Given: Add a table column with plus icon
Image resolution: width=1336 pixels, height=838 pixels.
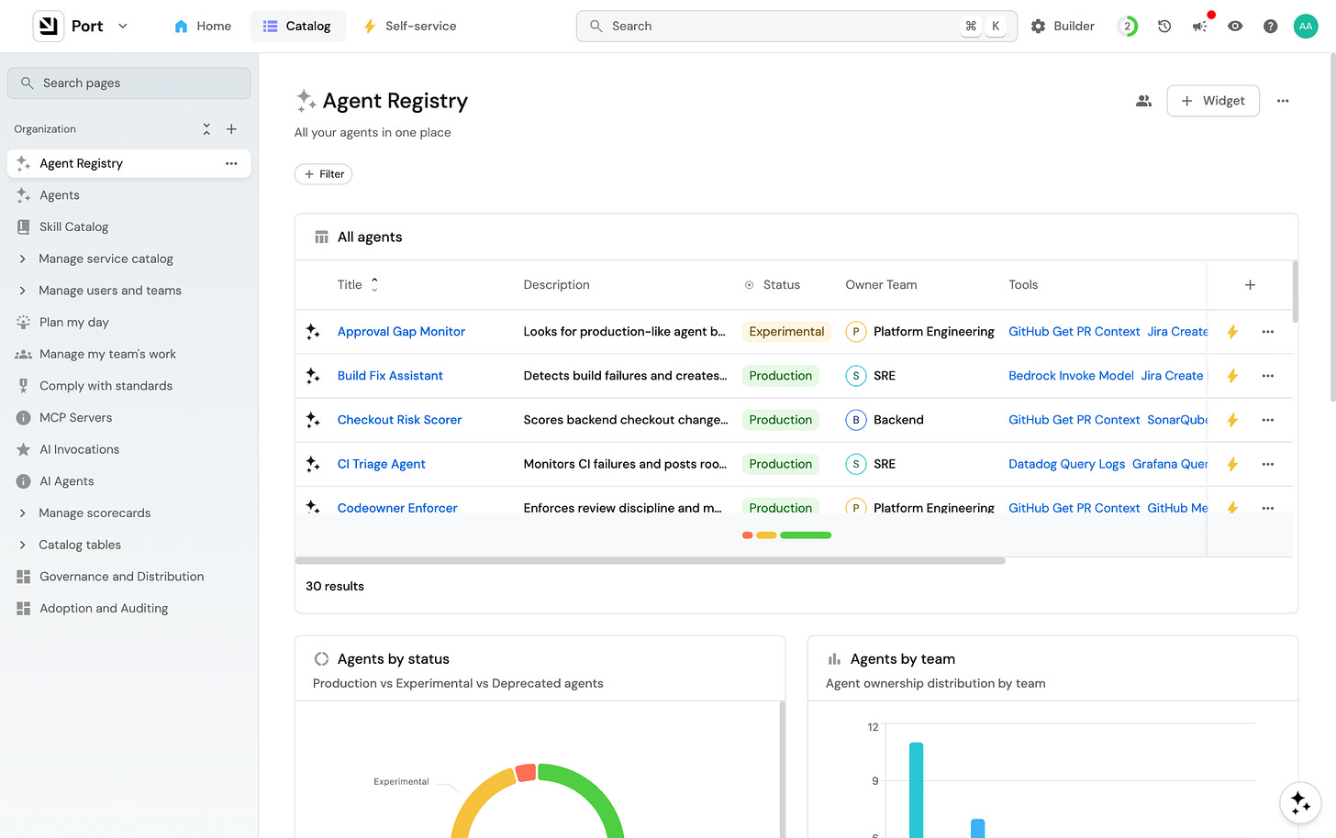Looking at the screenshot, I should point(1250,285).
